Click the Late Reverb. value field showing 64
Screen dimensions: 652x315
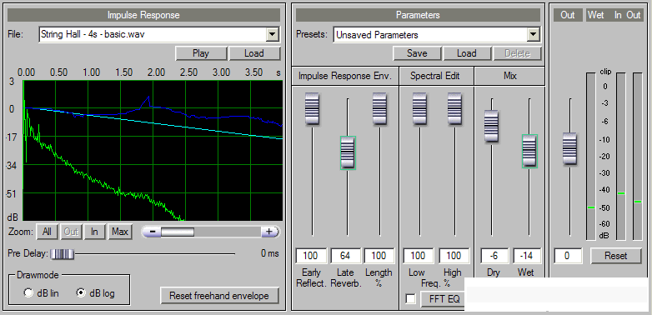tap(345, 256)
